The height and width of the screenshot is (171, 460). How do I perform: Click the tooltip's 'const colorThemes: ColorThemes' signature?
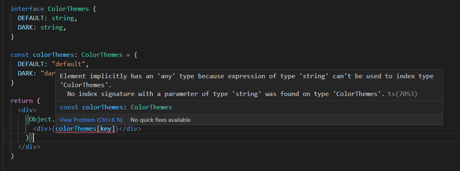click(116, 107)
